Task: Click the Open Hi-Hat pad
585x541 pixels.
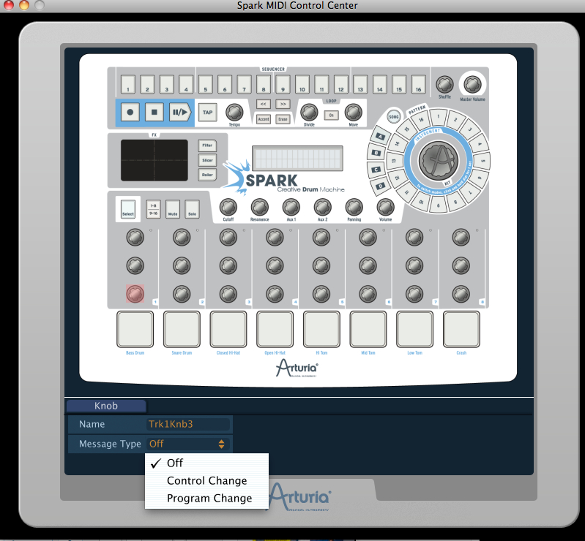Action: coord(275,330)
